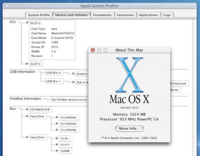Click the vertical scrollbar of the profiler window
The height and width of the screenshot is (156, 200).
[195, 88]
